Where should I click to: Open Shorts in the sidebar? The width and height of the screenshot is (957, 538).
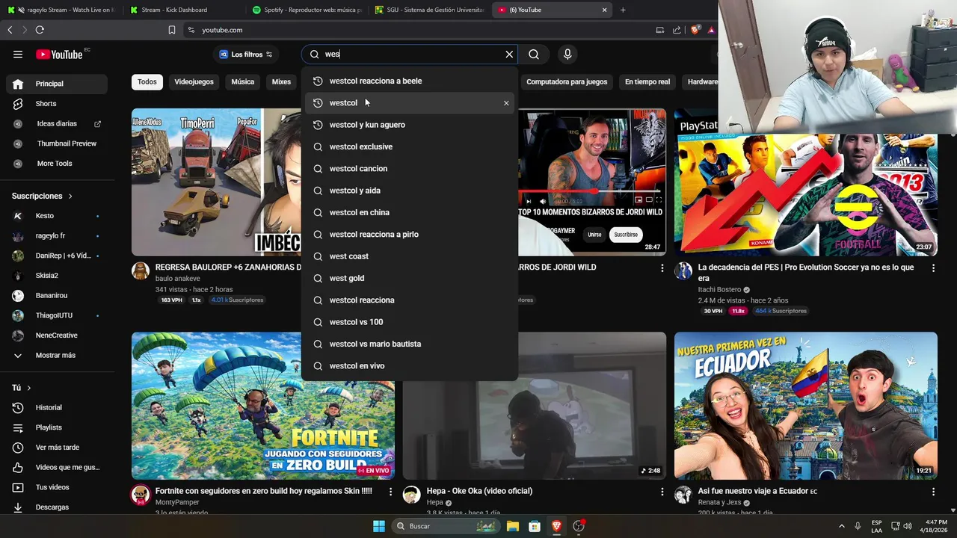57,104
